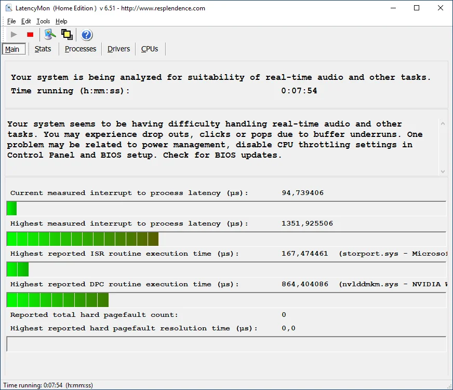The height and width of the screenshot is (390, 453).
Task: Click the current interrupt latency bar
Action: tap(226, 208)
